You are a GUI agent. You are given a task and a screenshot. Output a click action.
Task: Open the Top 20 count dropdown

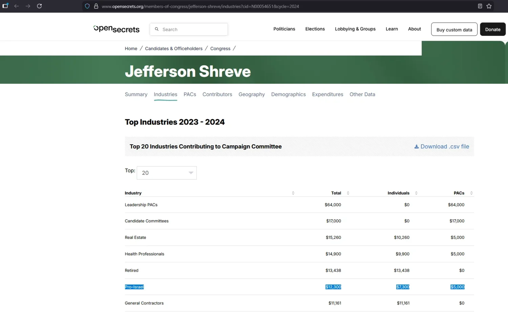coord(167,173)
